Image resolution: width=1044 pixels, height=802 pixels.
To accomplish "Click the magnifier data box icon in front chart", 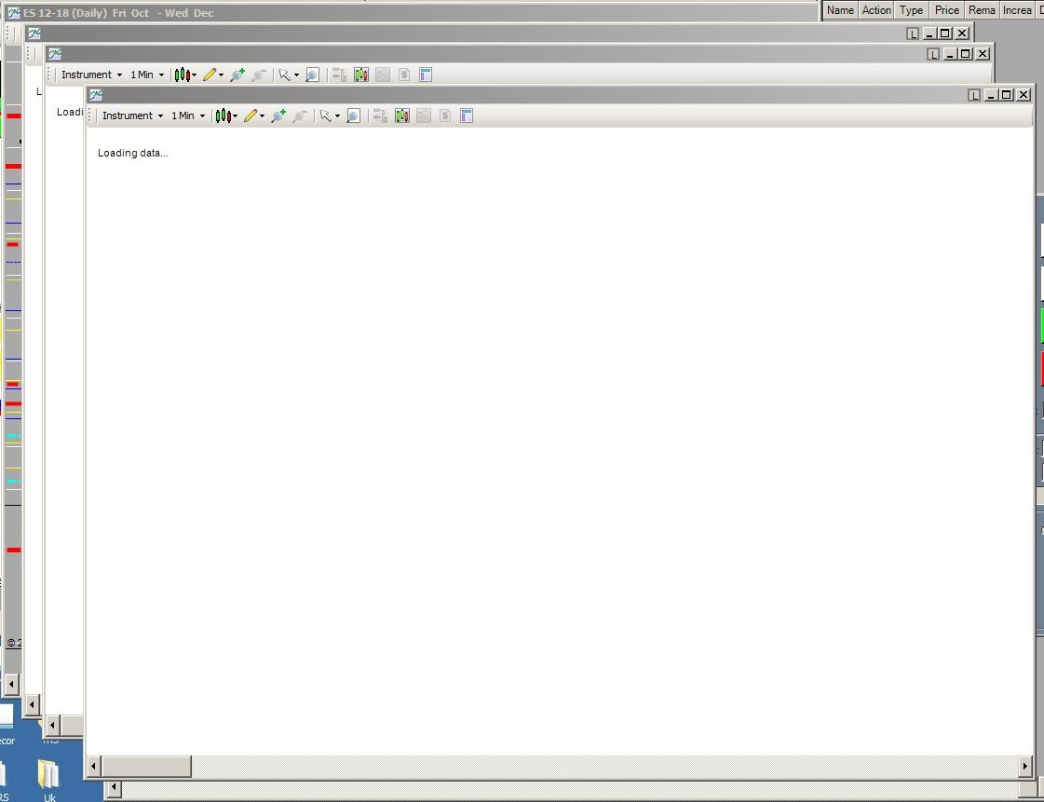I will point(354,116).
